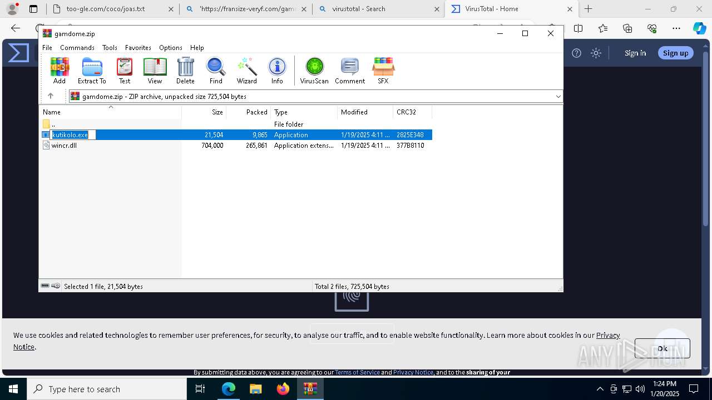The height and width of the screenshot is (400, 712).
Task: Toggle VirusTotal light/dark theme icon
Action: click(x=596, y=53)
